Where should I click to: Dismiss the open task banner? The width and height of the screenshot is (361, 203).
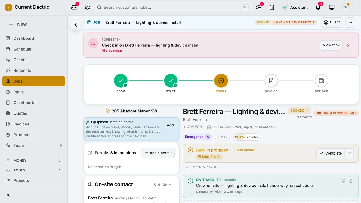[349, 45]
